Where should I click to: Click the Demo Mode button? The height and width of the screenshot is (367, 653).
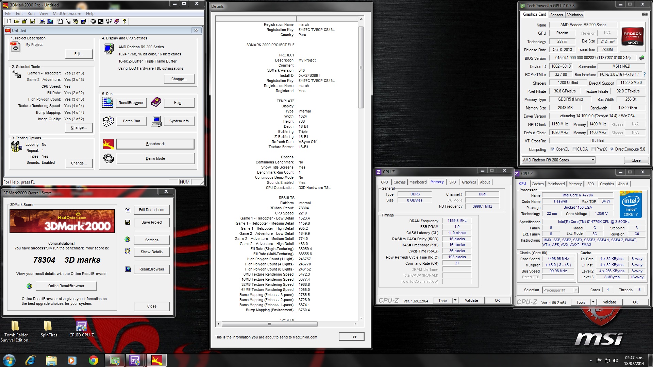coord(155,159)
